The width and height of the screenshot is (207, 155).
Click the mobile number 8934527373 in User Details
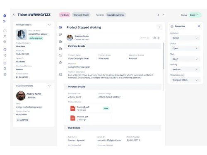[x=133, y=140]
